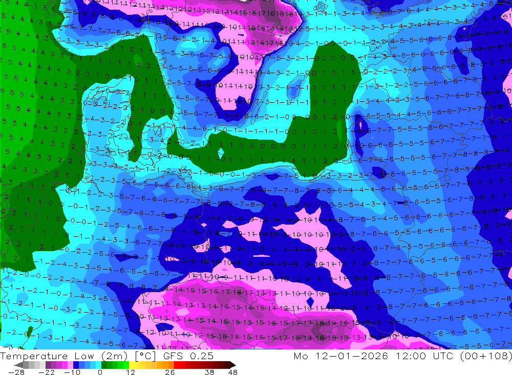Click the yellow segment of the color scale
The width and height of the screenshot is (512, 375).
point(132,365)
